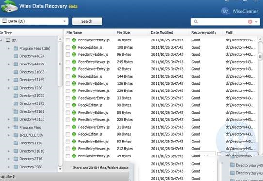Check the 85 Bytes FeedEntryEditor.js row box

tap(68, 113)
